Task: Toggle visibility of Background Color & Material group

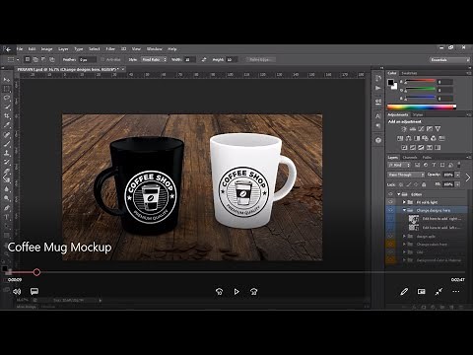Action: pyautogui.click(x=390, y=260)
